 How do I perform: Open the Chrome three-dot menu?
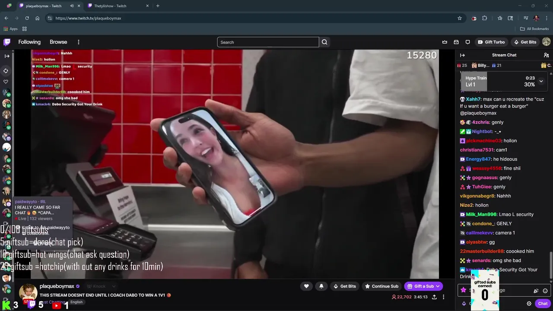tap(546, 18)
